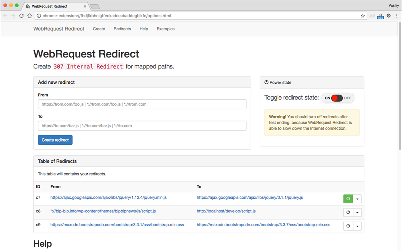Enable the c8 redirect power button

(x=348, y=212)
